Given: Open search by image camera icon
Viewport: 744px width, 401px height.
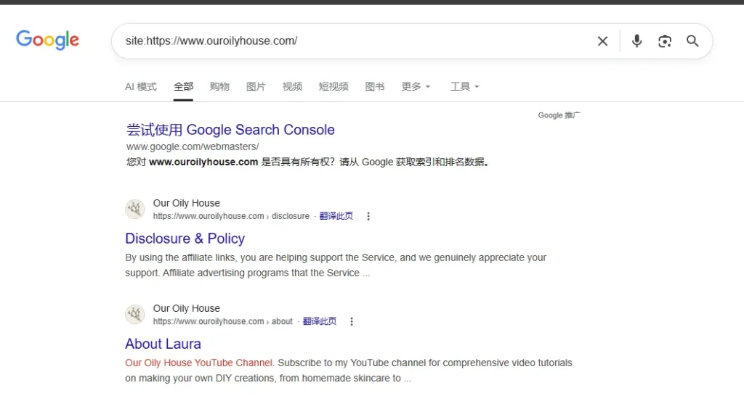Looking at the screenshot, I should [665, 41].
